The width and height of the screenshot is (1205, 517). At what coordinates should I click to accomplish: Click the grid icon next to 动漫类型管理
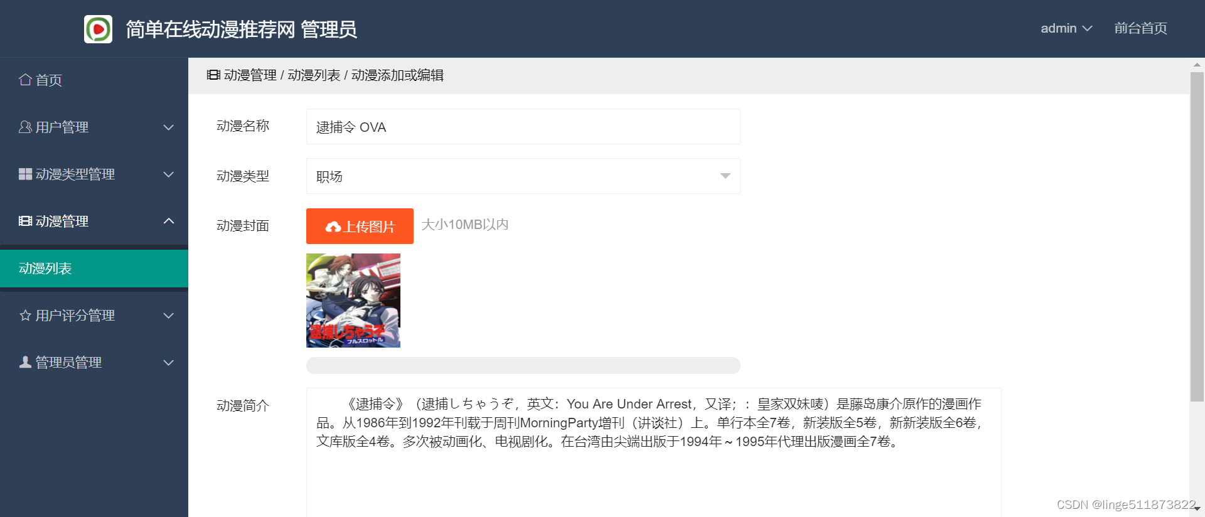click(x=25, y=174)
